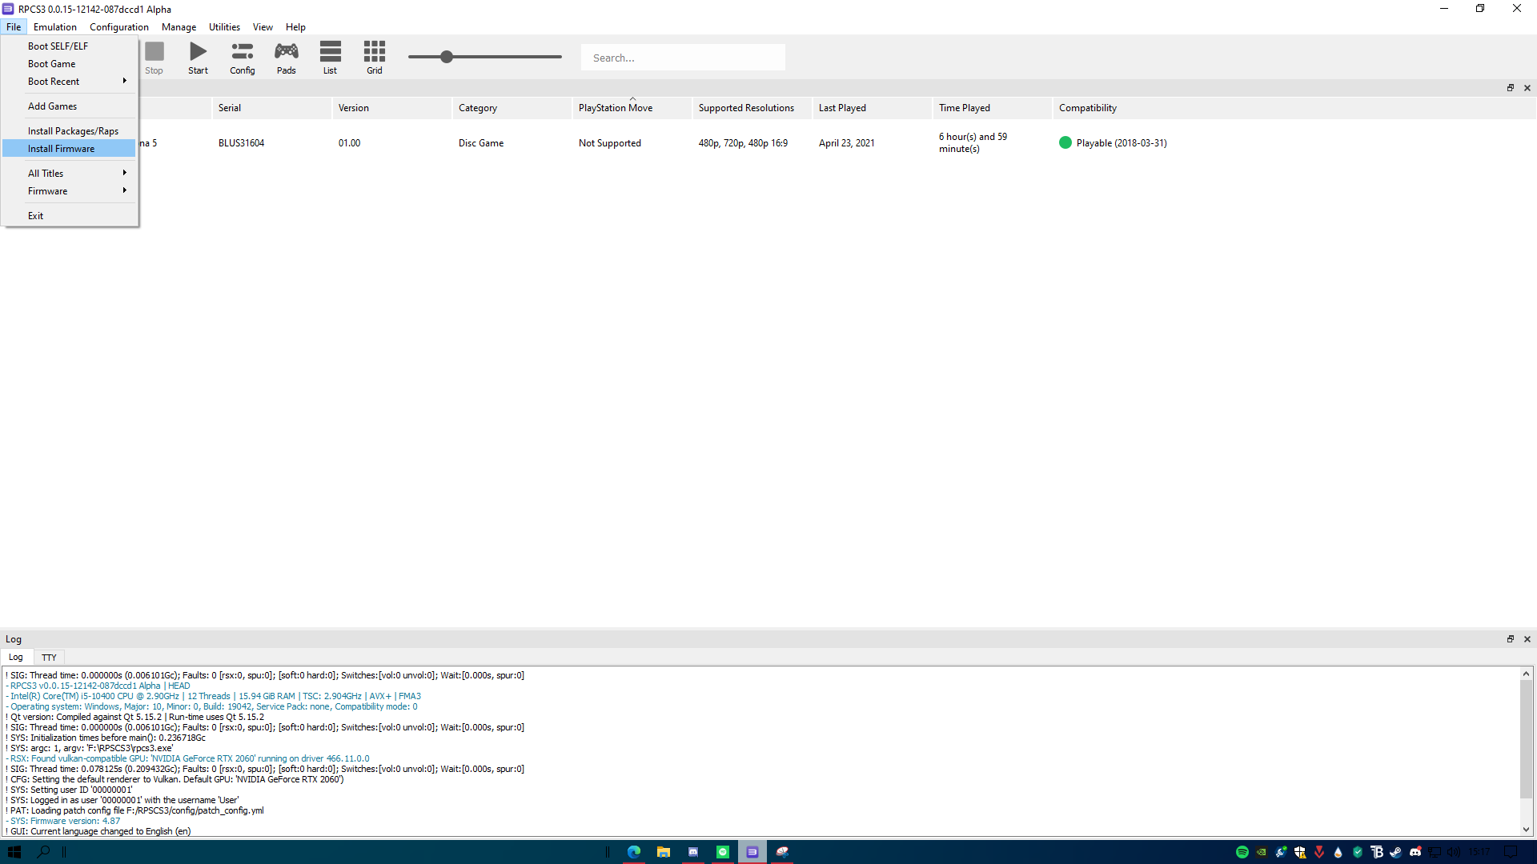This screenshot has width=1537, height=864.
Task: Open the Pads controller settings icon
Action: pos(286,58)
